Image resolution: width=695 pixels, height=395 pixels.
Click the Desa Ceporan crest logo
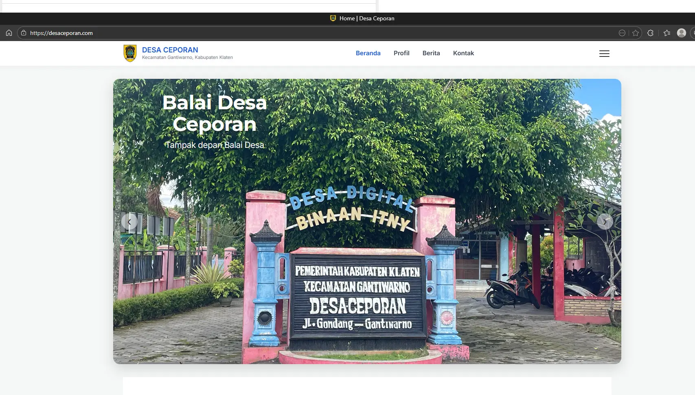pos(130,53)
